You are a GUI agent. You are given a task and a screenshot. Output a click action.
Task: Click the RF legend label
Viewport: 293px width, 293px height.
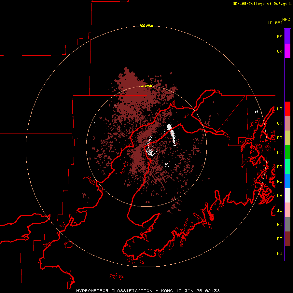(x=279, y=36)
